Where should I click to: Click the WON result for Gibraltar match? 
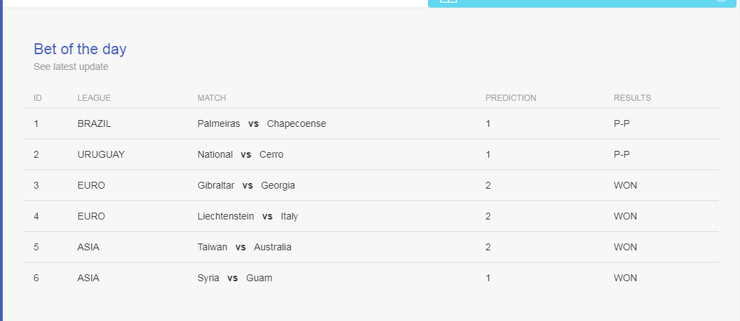625,185
